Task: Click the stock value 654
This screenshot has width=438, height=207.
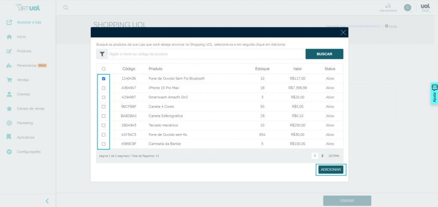Action: tap(262, 135)
